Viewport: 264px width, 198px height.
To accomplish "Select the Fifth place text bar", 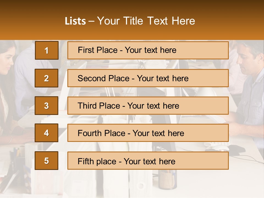I will pyautogui.click(x=148, y=161).
